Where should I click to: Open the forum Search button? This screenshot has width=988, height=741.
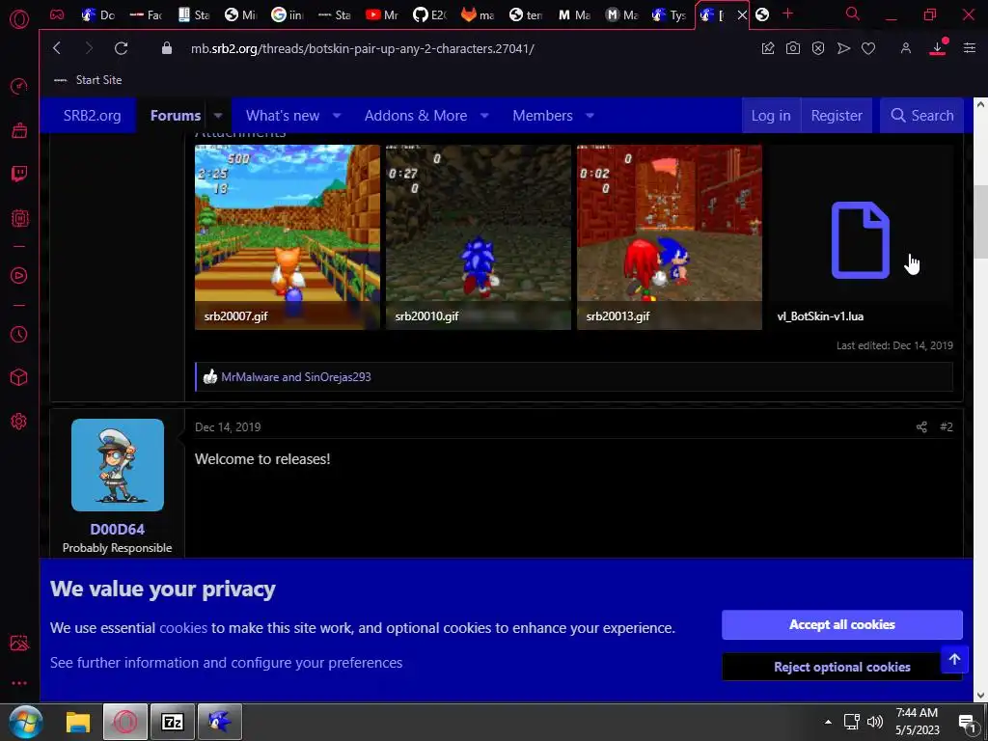pos(921,116)
